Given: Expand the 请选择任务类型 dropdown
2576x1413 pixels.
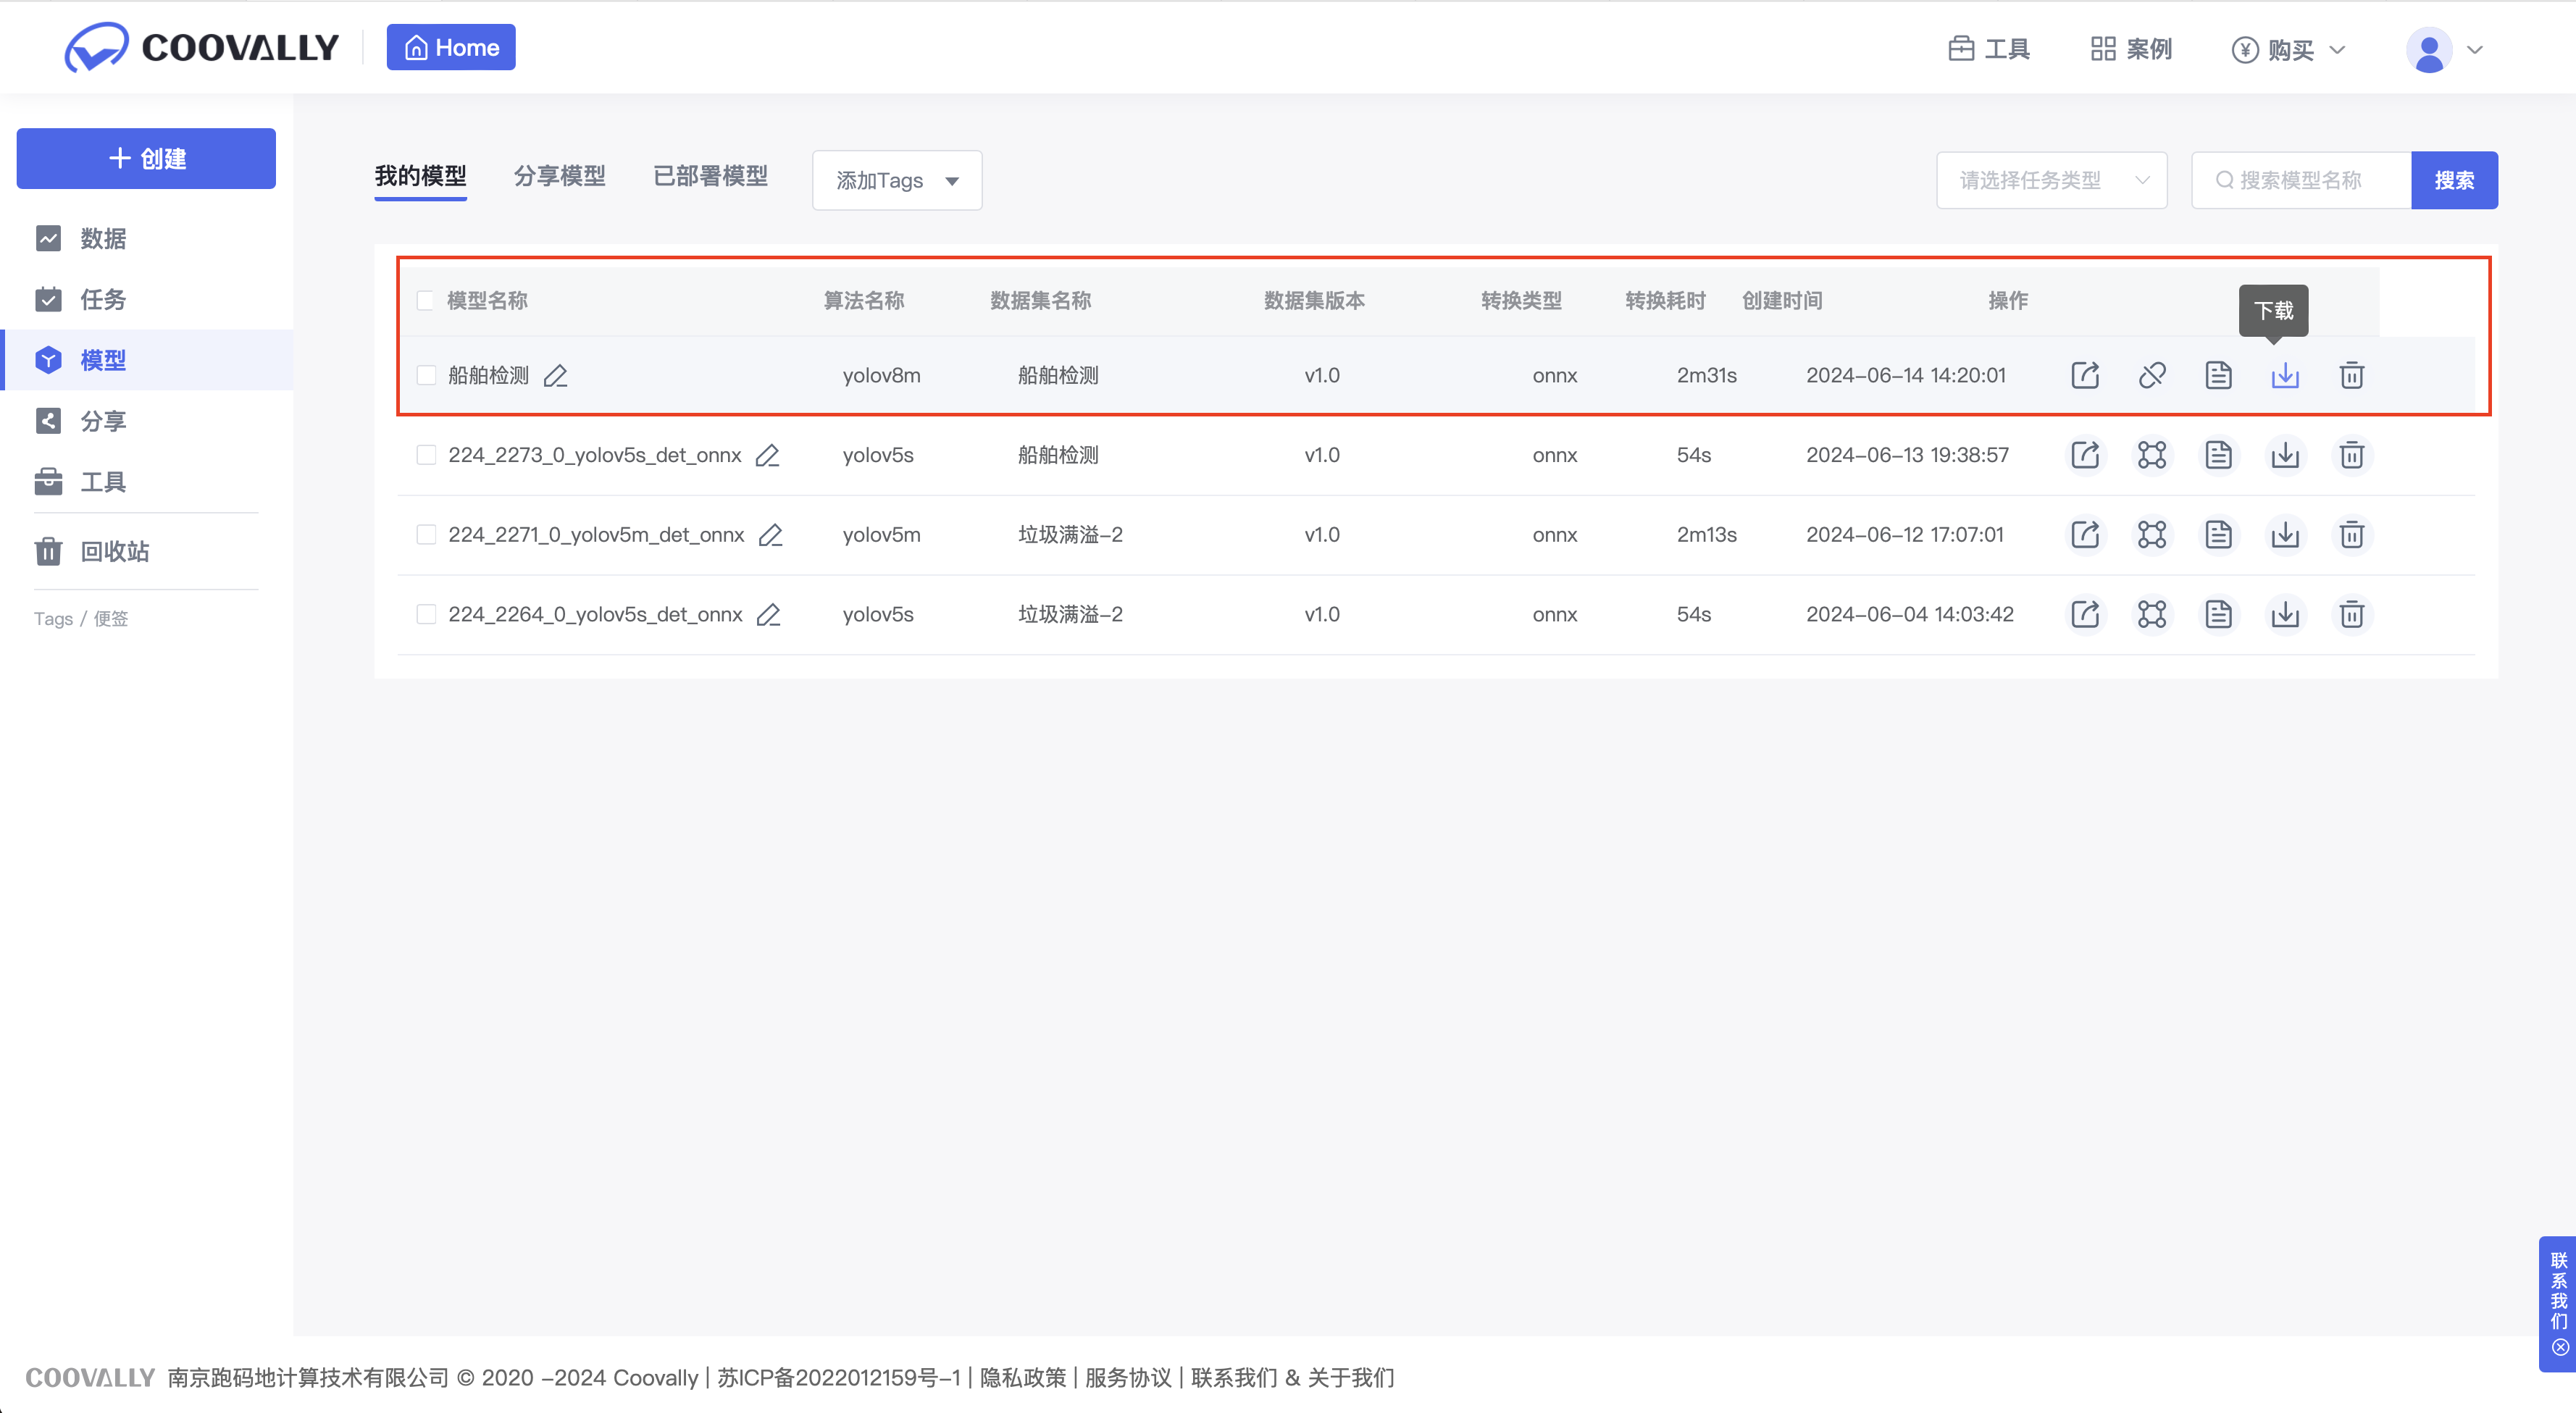Looking at the screenshot, I should (2051, 180).
